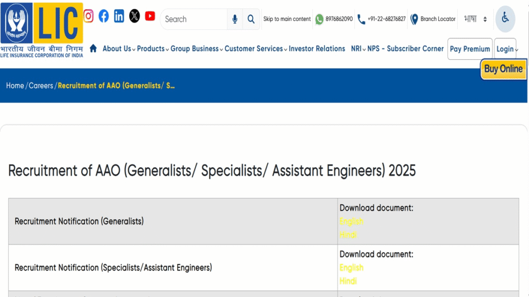
Task: Click into the Search text field
Action: click(x=194, y=19)
